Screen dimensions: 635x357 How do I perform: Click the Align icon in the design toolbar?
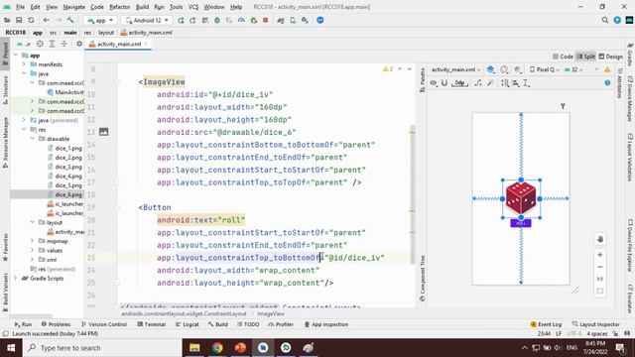(516, 83)
